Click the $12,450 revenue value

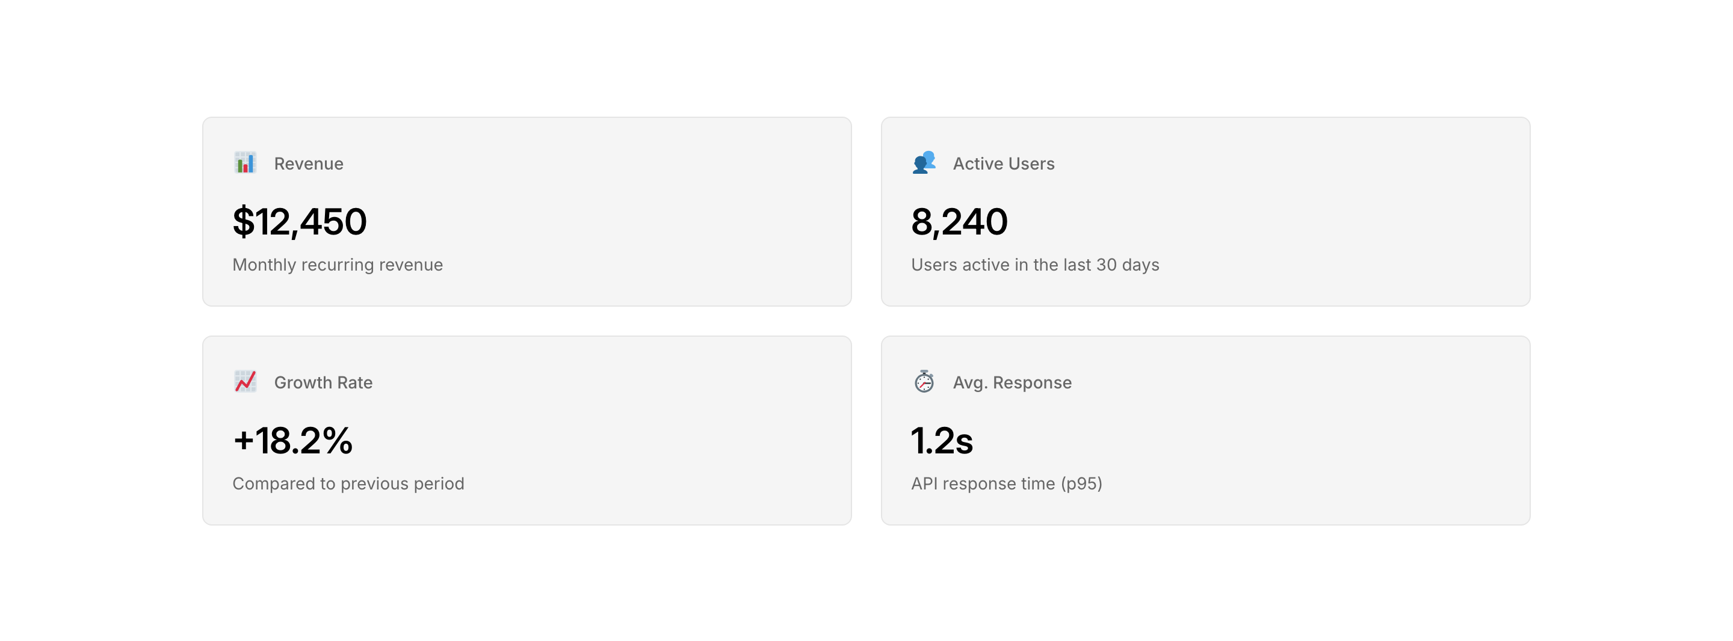point(300,221)
